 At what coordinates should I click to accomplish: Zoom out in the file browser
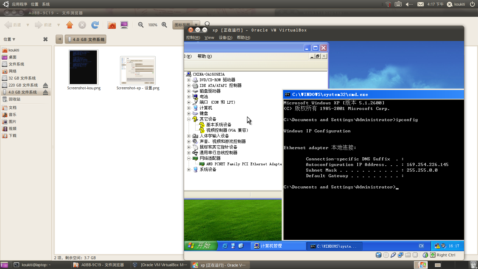tap(141, 25)
